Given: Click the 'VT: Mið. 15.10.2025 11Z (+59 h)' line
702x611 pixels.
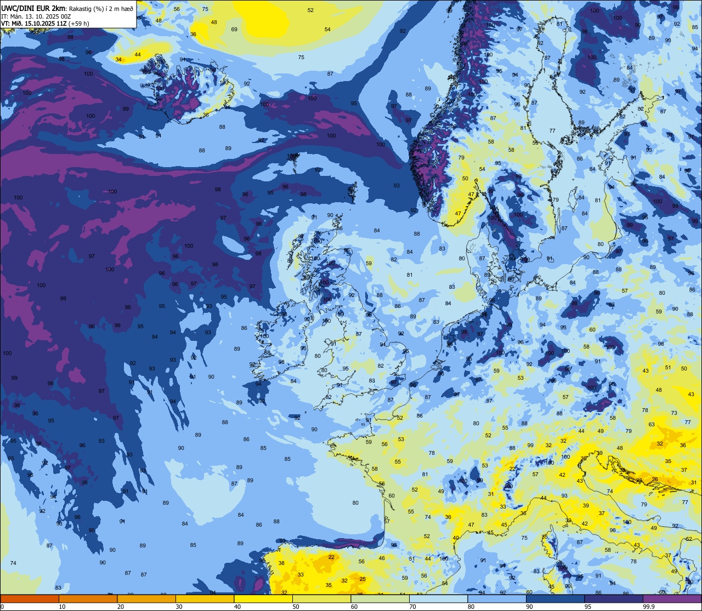Looking at the screenshot, I should [45, 23].
